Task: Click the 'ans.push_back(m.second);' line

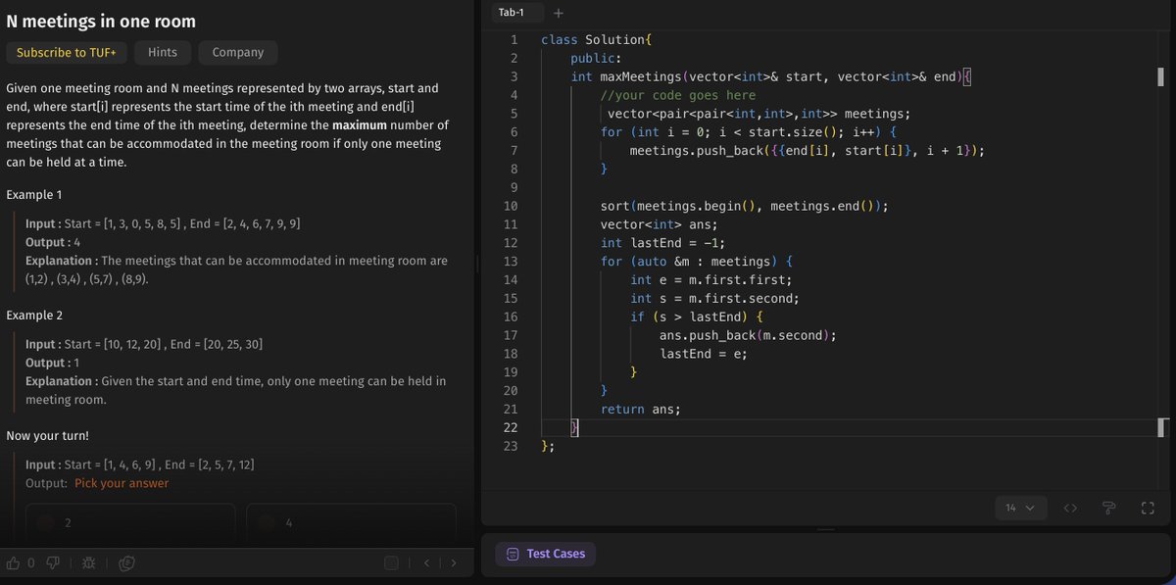Action: click(x=748, y=335)
